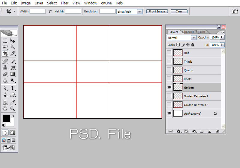Open the File menu

pos(4,3)
